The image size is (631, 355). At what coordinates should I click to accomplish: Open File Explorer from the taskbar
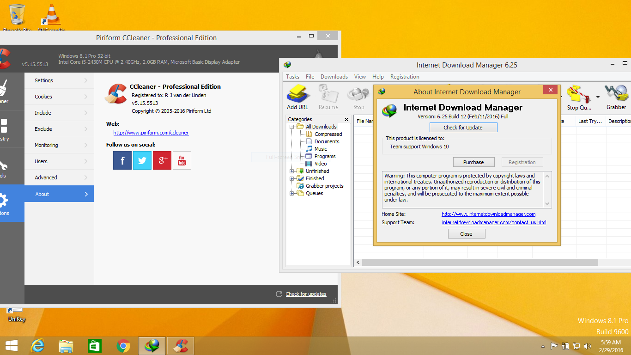click(66, 346)
